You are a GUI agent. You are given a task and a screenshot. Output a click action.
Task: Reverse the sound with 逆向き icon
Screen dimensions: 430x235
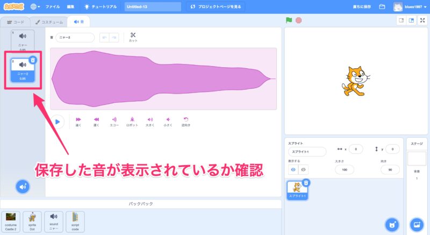186,122
